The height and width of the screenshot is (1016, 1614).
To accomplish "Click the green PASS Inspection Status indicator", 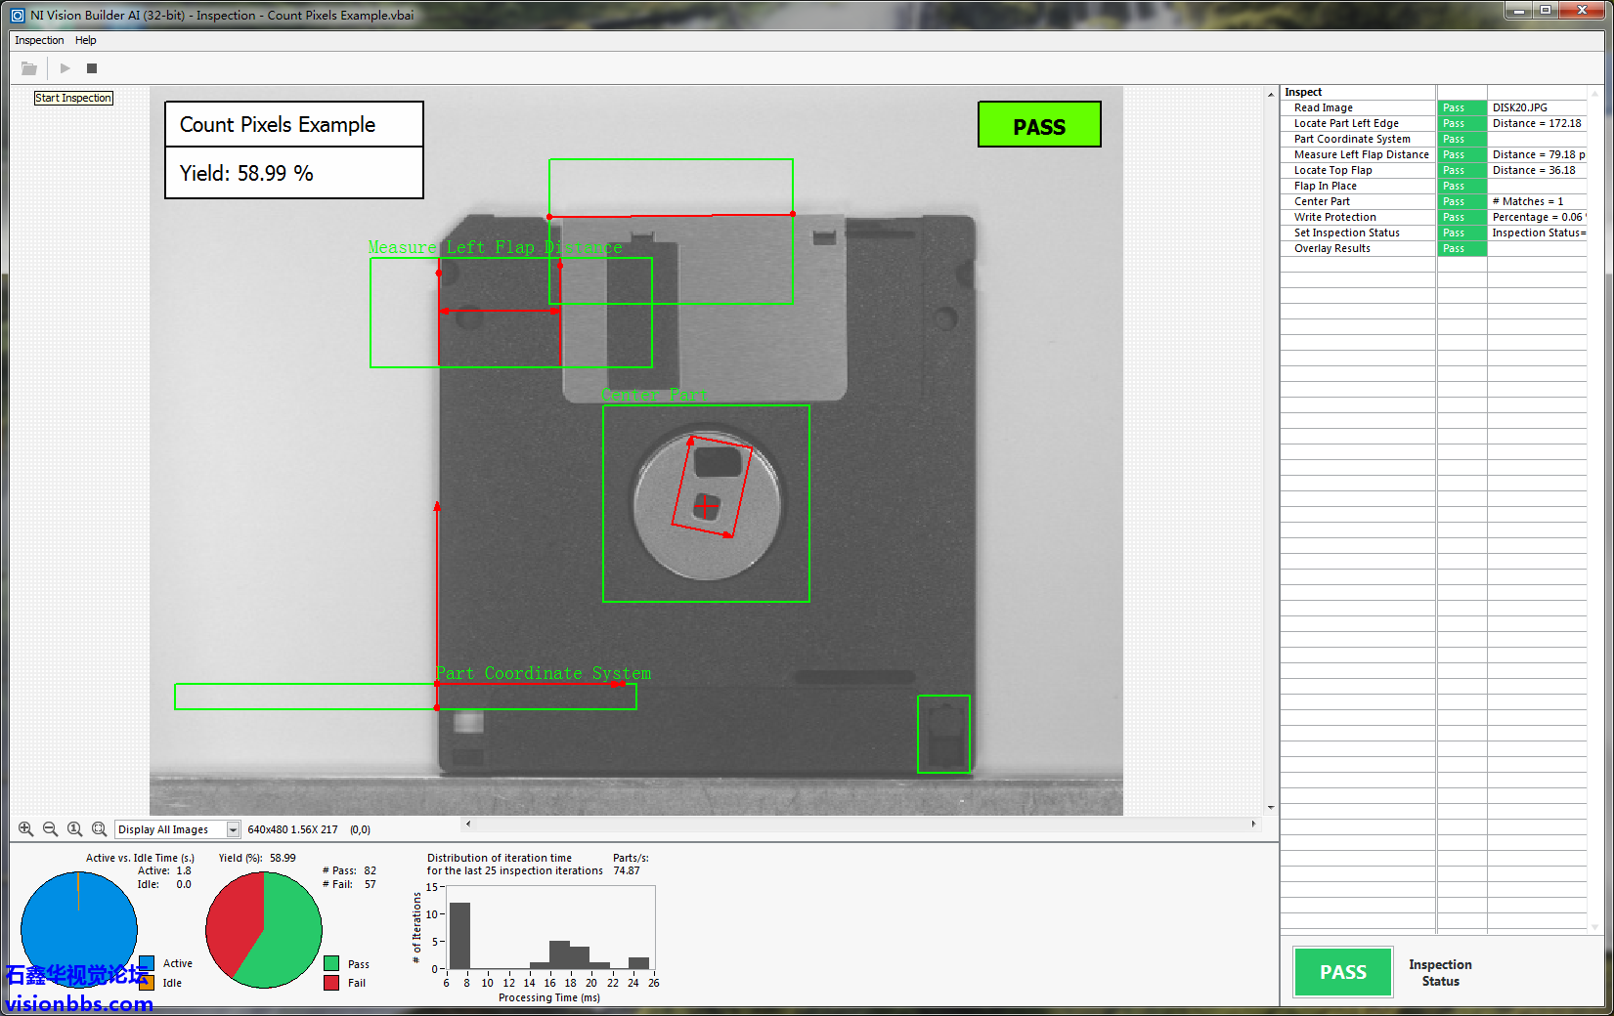I will coord(1342,972).
